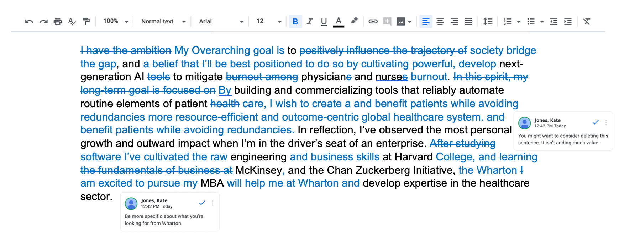
Task: Click Kate Jones avatar on the deleting-sentence comment
Action: [x=525, y=123]
